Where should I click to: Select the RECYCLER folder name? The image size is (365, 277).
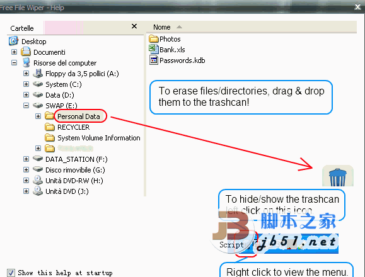coord(74,127)
